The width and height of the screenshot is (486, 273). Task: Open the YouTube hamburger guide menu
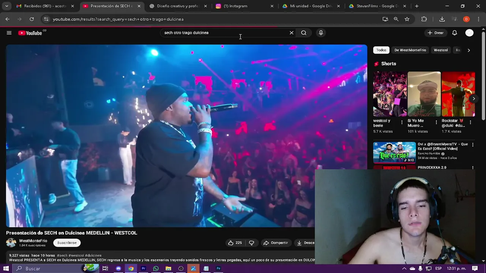pyautogui.click(x=9, y=33)
